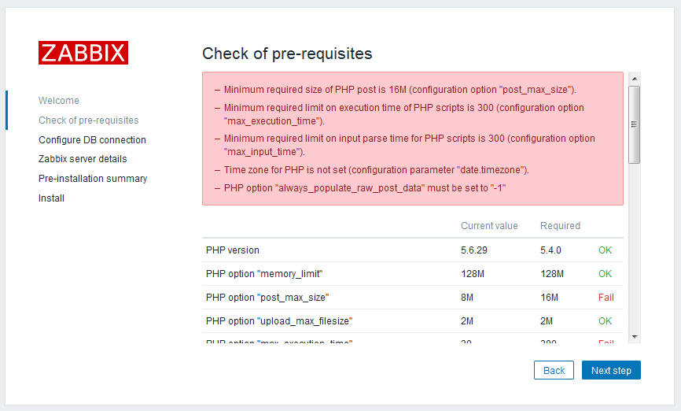Select Check of pre-requisites step
Viewport: 681px width, 411px height.
pyautogui.click(x=89, y=120)
